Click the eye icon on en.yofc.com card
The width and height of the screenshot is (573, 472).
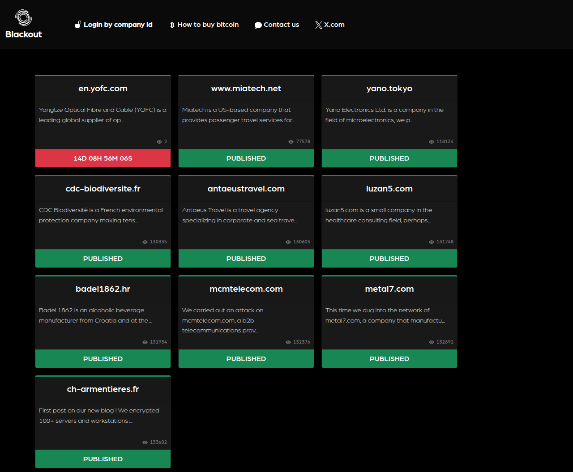[x=159, y=142]
